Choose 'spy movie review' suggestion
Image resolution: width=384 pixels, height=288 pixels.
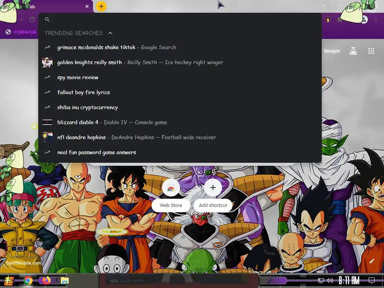point(180,77)
